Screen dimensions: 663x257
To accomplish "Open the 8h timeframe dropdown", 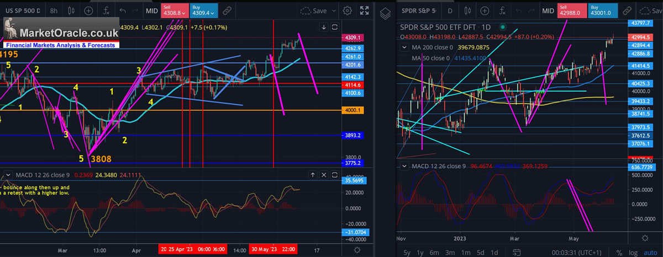I will click(x=53, y=10).
